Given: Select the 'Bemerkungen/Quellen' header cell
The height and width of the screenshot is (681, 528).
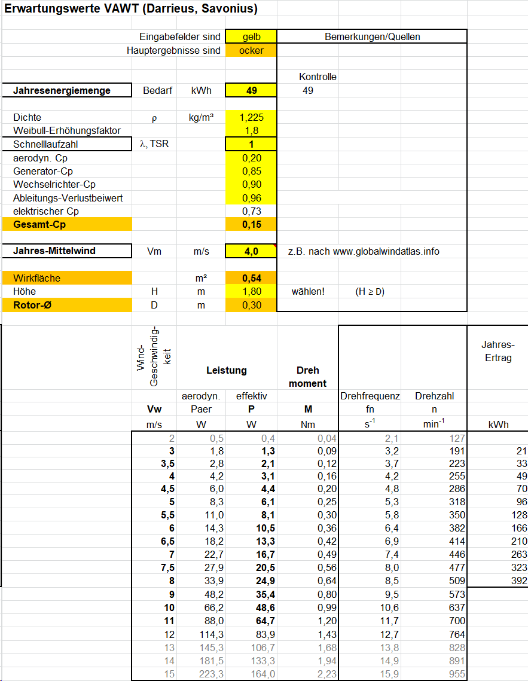Looking at the screenshot, I should coord(372,37).
